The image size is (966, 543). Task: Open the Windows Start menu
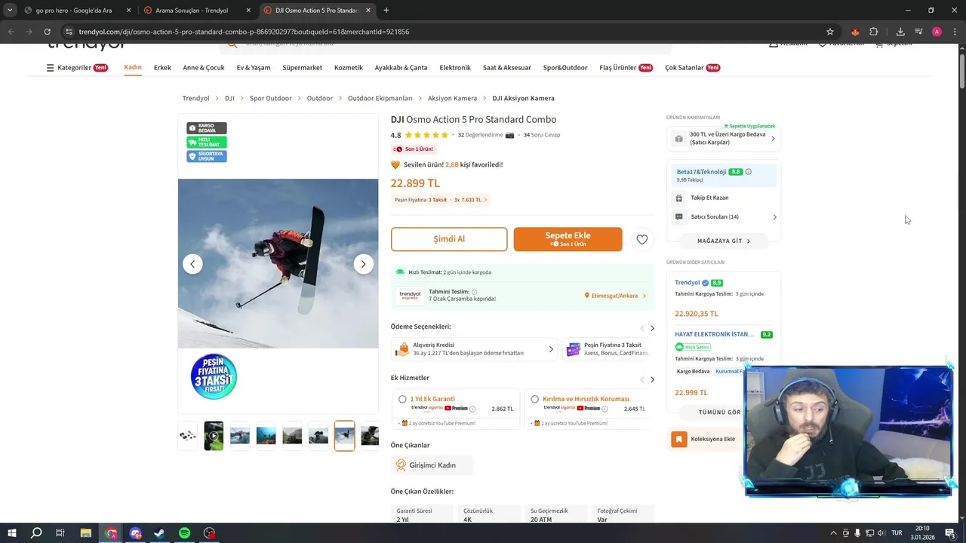pyautogui.click(x=11, y=533)
